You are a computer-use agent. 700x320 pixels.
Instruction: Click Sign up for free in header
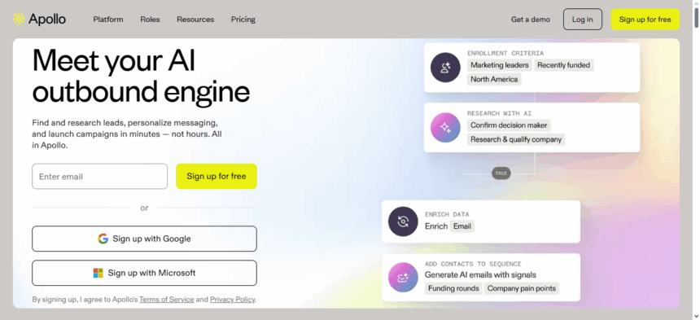pyautogui.click(x=645, y=20)
